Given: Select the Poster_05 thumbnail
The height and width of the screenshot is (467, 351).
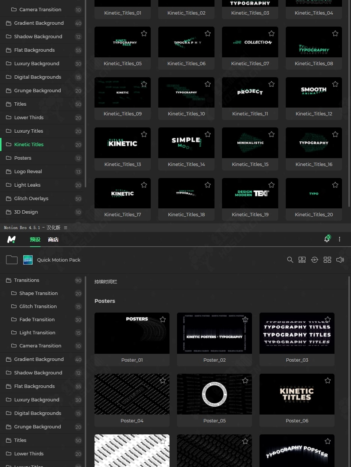Looking at the screenshot, I should click(x=214, y=394).
